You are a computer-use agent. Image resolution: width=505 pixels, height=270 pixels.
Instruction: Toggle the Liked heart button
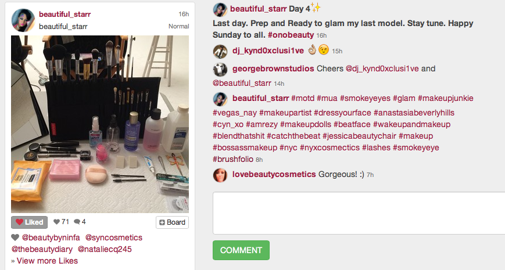(29, 222)
